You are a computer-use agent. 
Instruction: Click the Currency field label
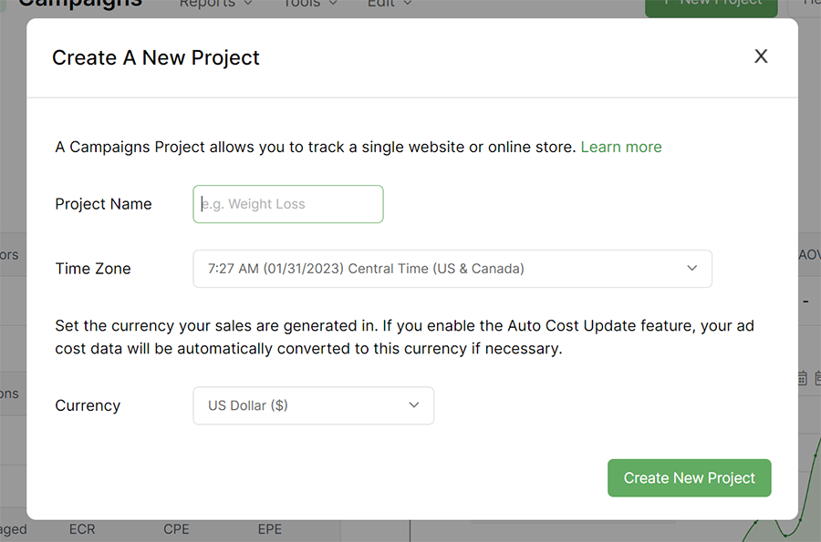[88, 405]
